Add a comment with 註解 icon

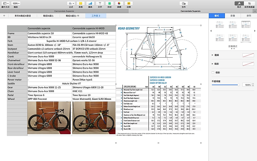click(x=129, y=4)
